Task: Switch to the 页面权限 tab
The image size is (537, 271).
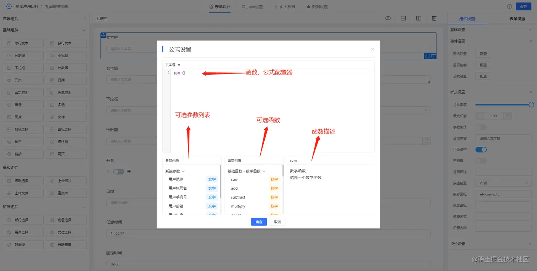Action: tap(285, 7)
